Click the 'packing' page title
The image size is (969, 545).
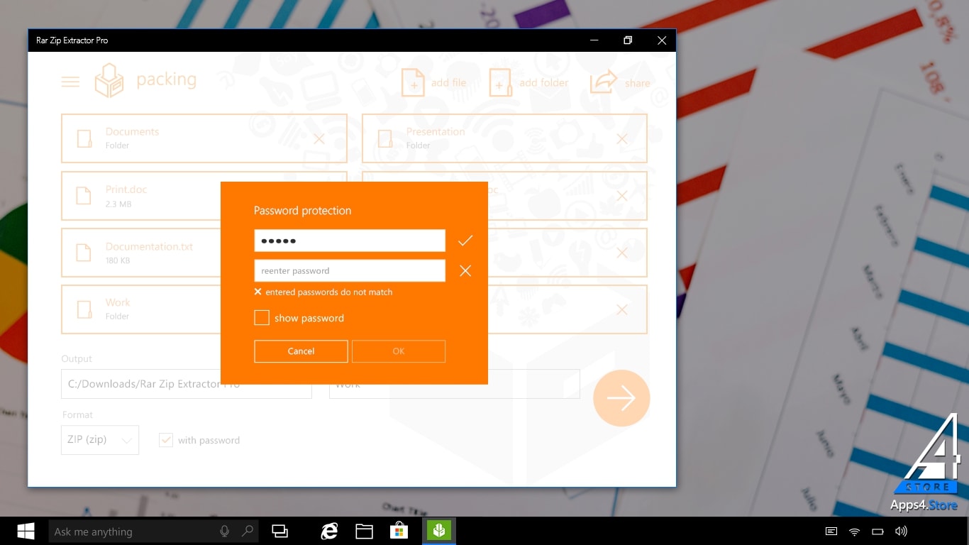coord(167,79)
